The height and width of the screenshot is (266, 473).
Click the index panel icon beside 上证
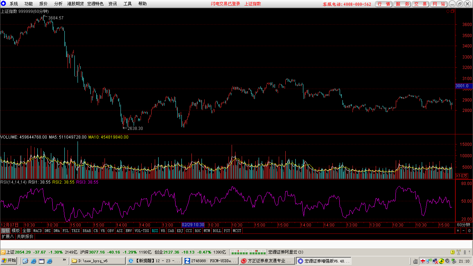point(3,252)
